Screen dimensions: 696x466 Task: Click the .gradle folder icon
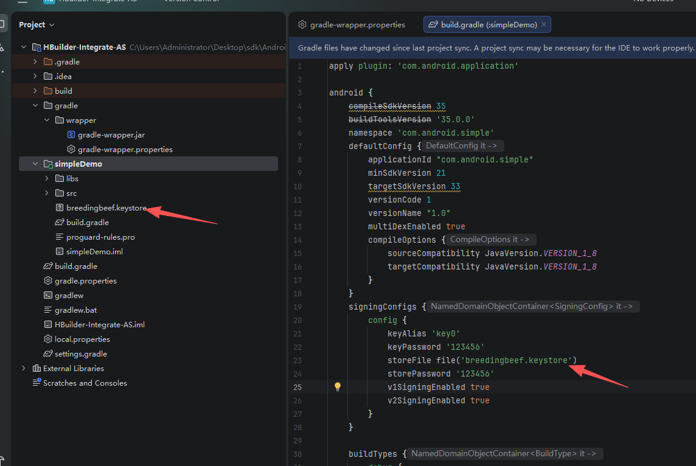click(x=48, y=61)
